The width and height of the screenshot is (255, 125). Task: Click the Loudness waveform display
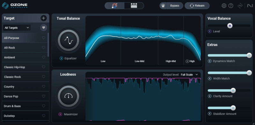[x=143, y=99]
